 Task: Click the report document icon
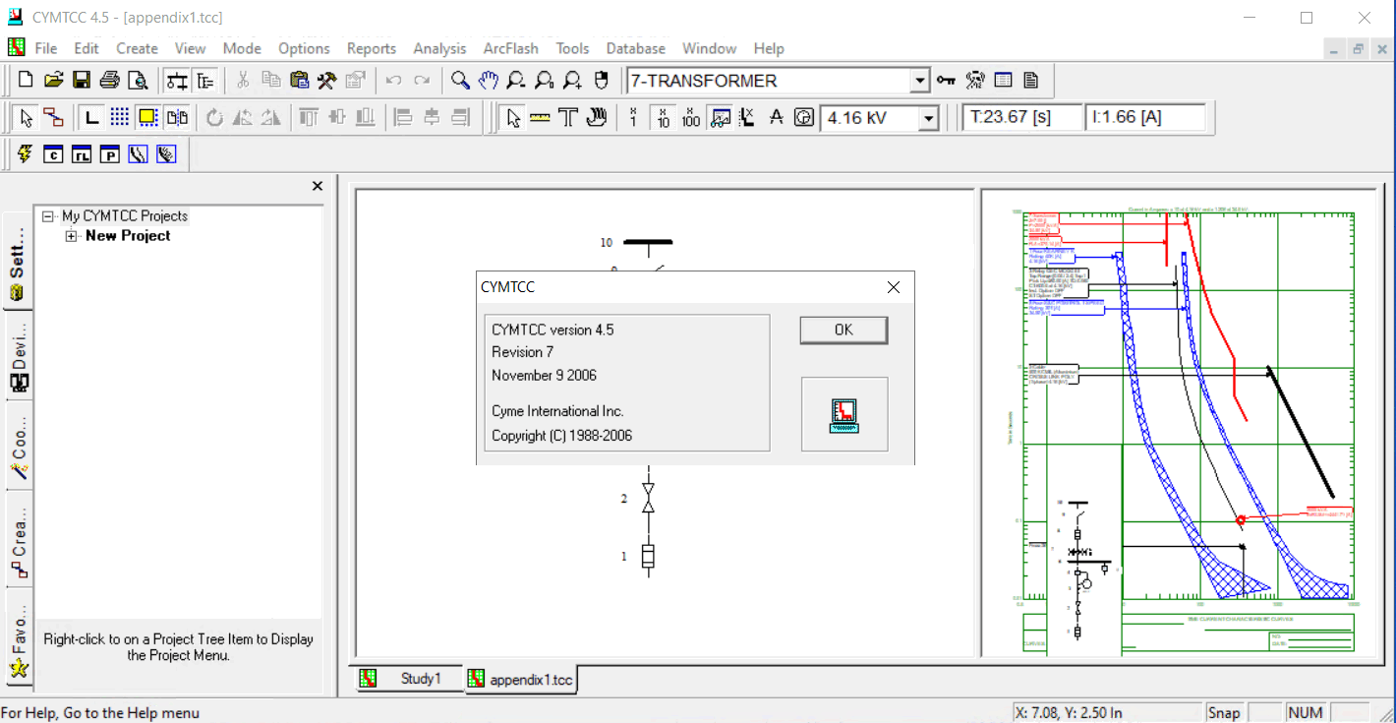1030,81
